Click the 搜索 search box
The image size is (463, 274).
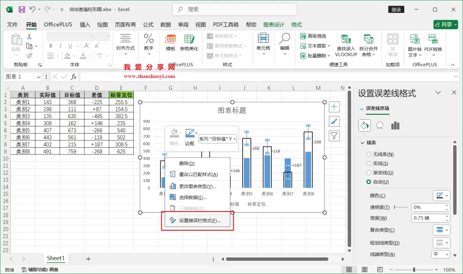coord(235,9)
